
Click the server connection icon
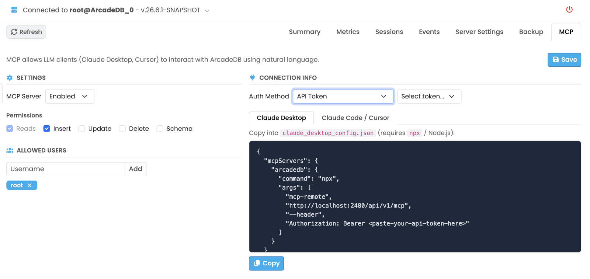[x=14, y=10]
